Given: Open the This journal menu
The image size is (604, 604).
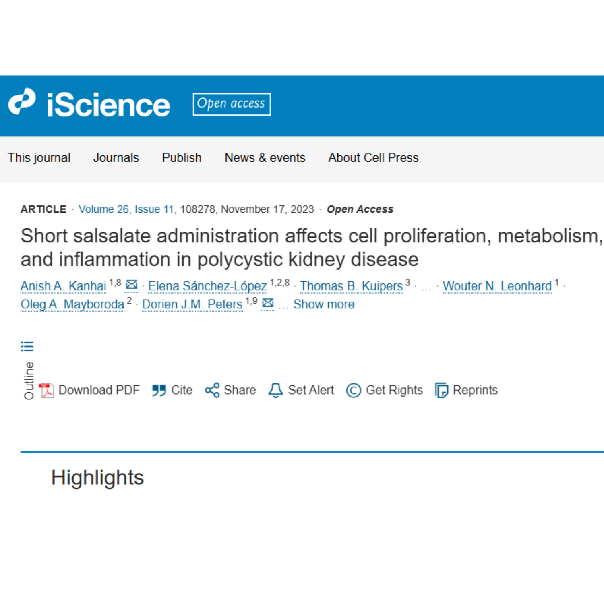Looking at the screenshot, I should click(x=39, y=158).
